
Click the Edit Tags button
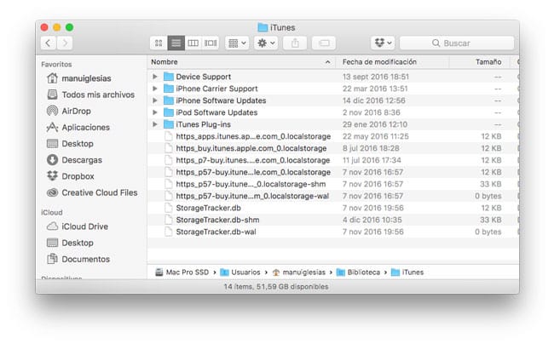pyautogui.click(x=324, y=43)
